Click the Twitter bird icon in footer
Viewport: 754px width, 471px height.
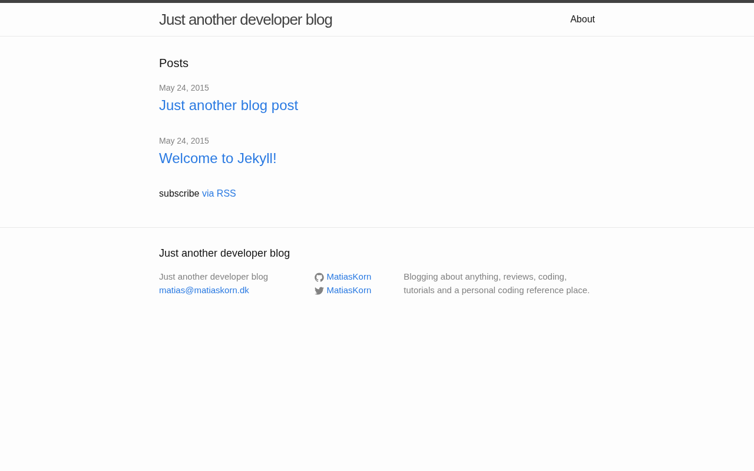[319, 291]
